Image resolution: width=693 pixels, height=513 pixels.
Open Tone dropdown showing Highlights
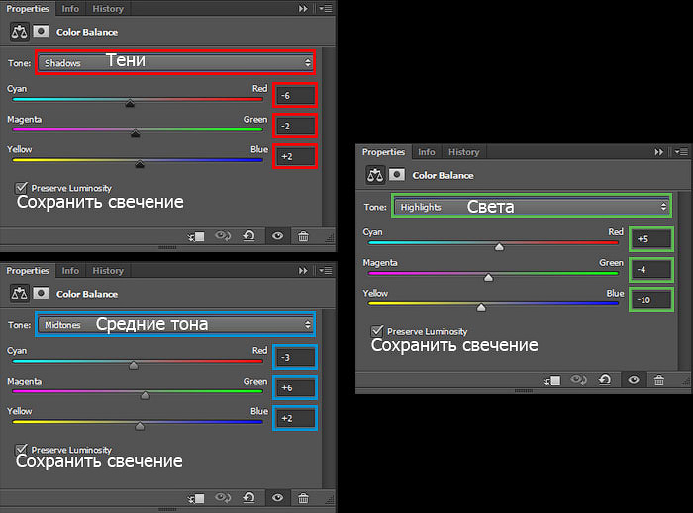click(532, 207)
